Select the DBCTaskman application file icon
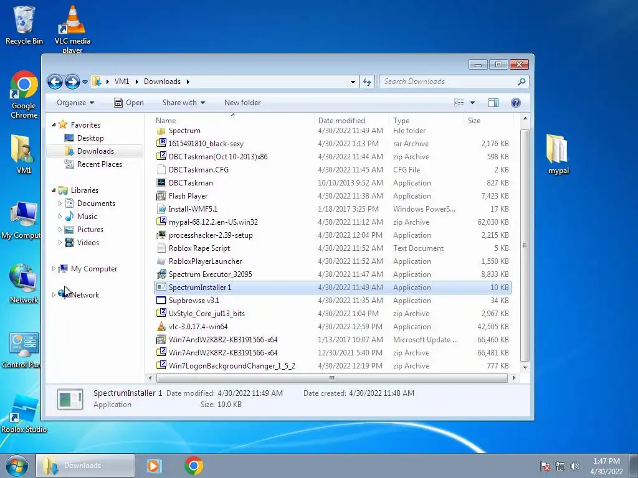 161,183
